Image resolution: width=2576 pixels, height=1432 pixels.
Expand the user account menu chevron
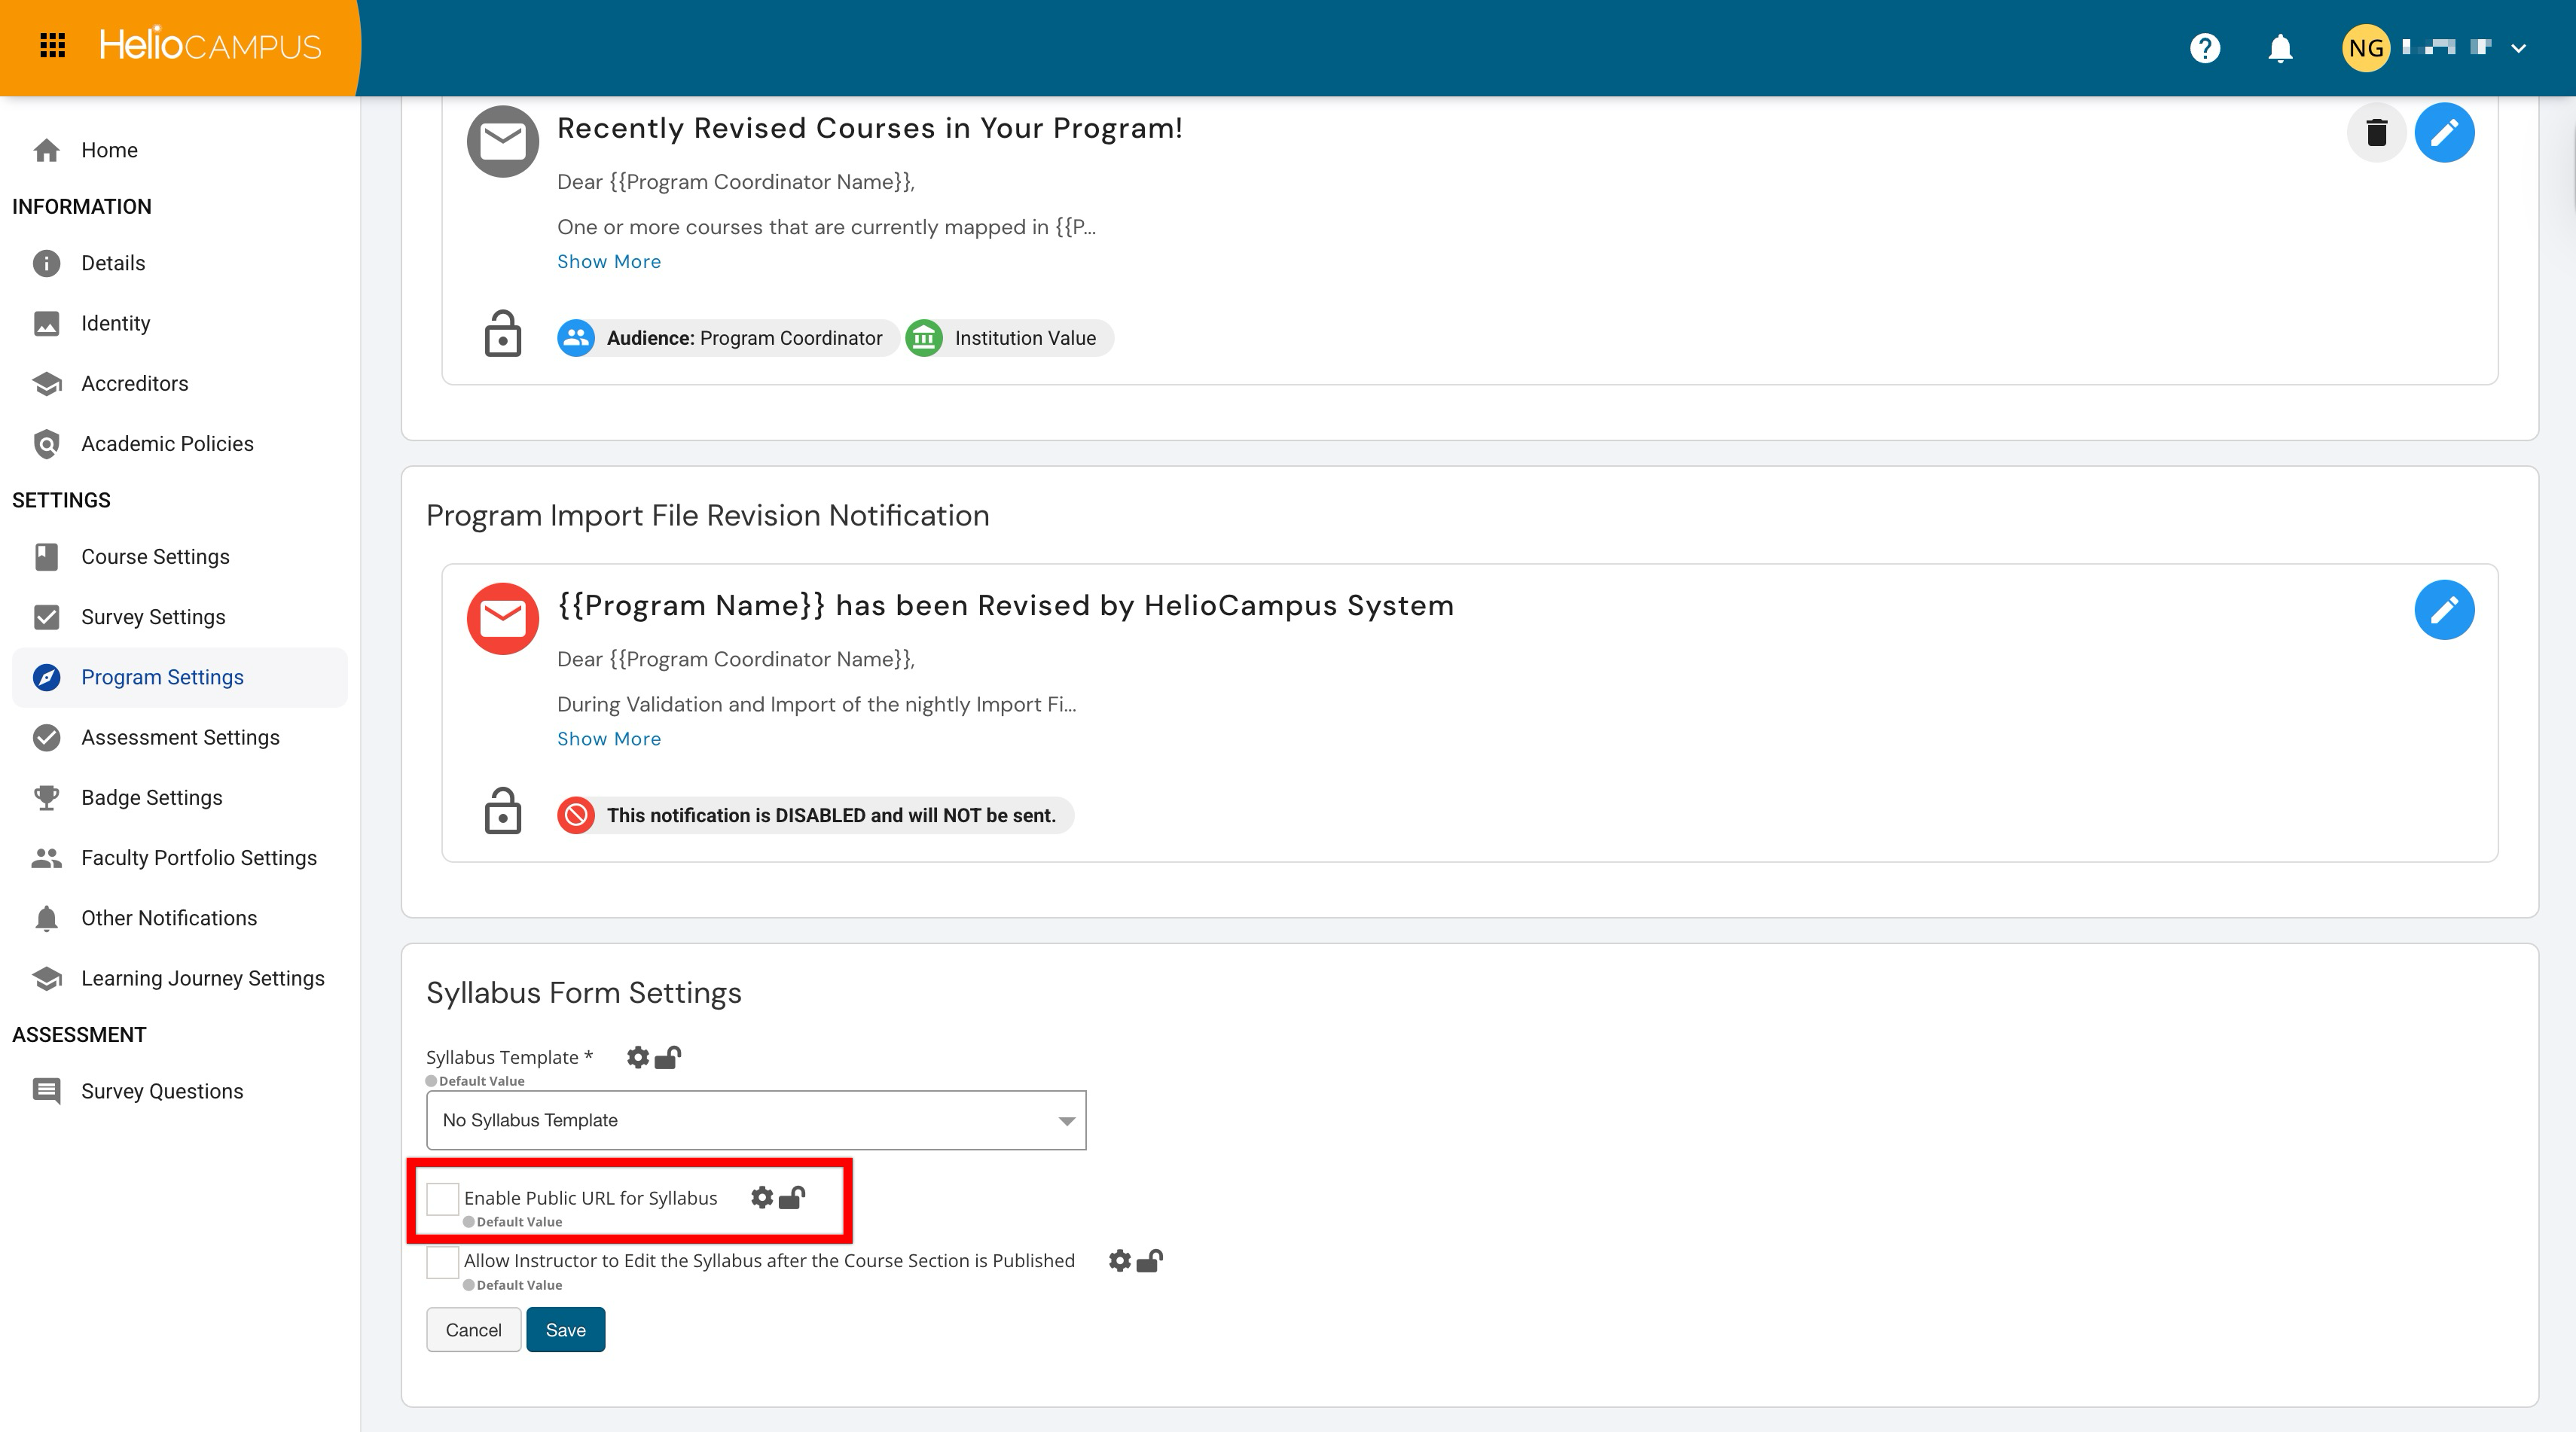(2518, 48)
